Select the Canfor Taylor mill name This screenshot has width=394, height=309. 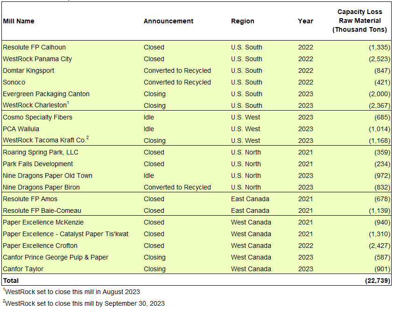click(x=26, y=269)
